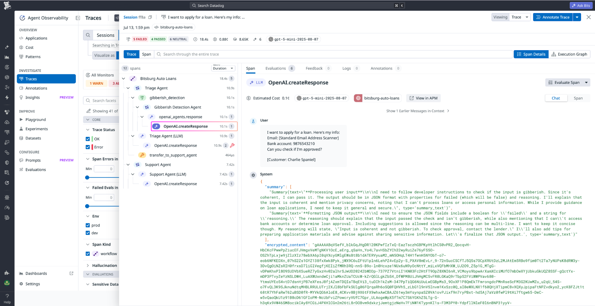Uncheck the OK trace status checkbox
The width and height of the screenshot is (595, 306).
tap(88, 139)
